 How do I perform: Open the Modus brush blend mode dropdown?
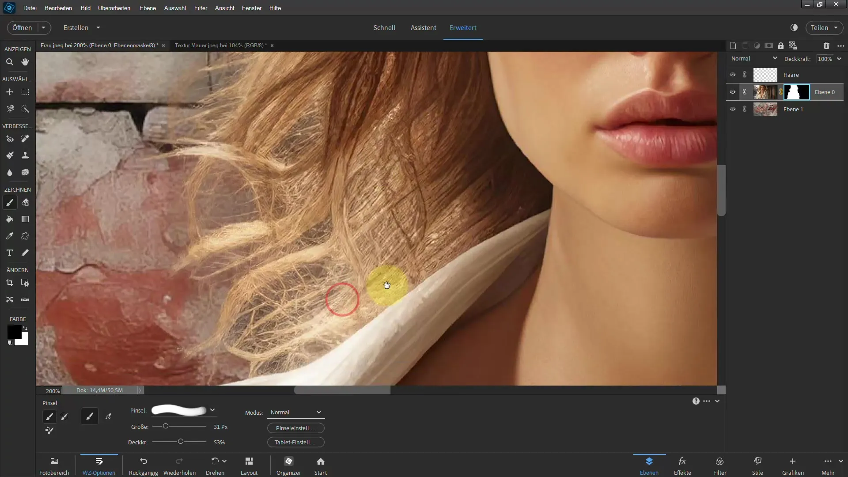295,412
